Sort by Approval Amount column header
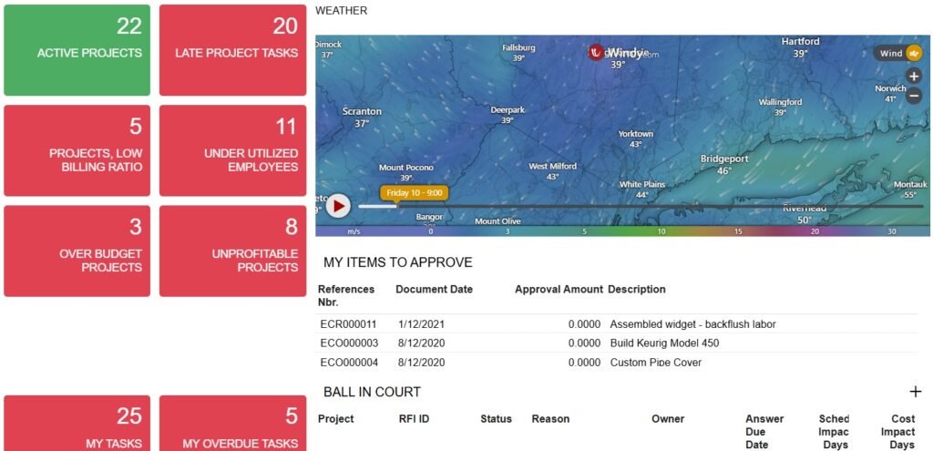Image resolution: width=933 pixels, height=451 pixels. (559, 290)
